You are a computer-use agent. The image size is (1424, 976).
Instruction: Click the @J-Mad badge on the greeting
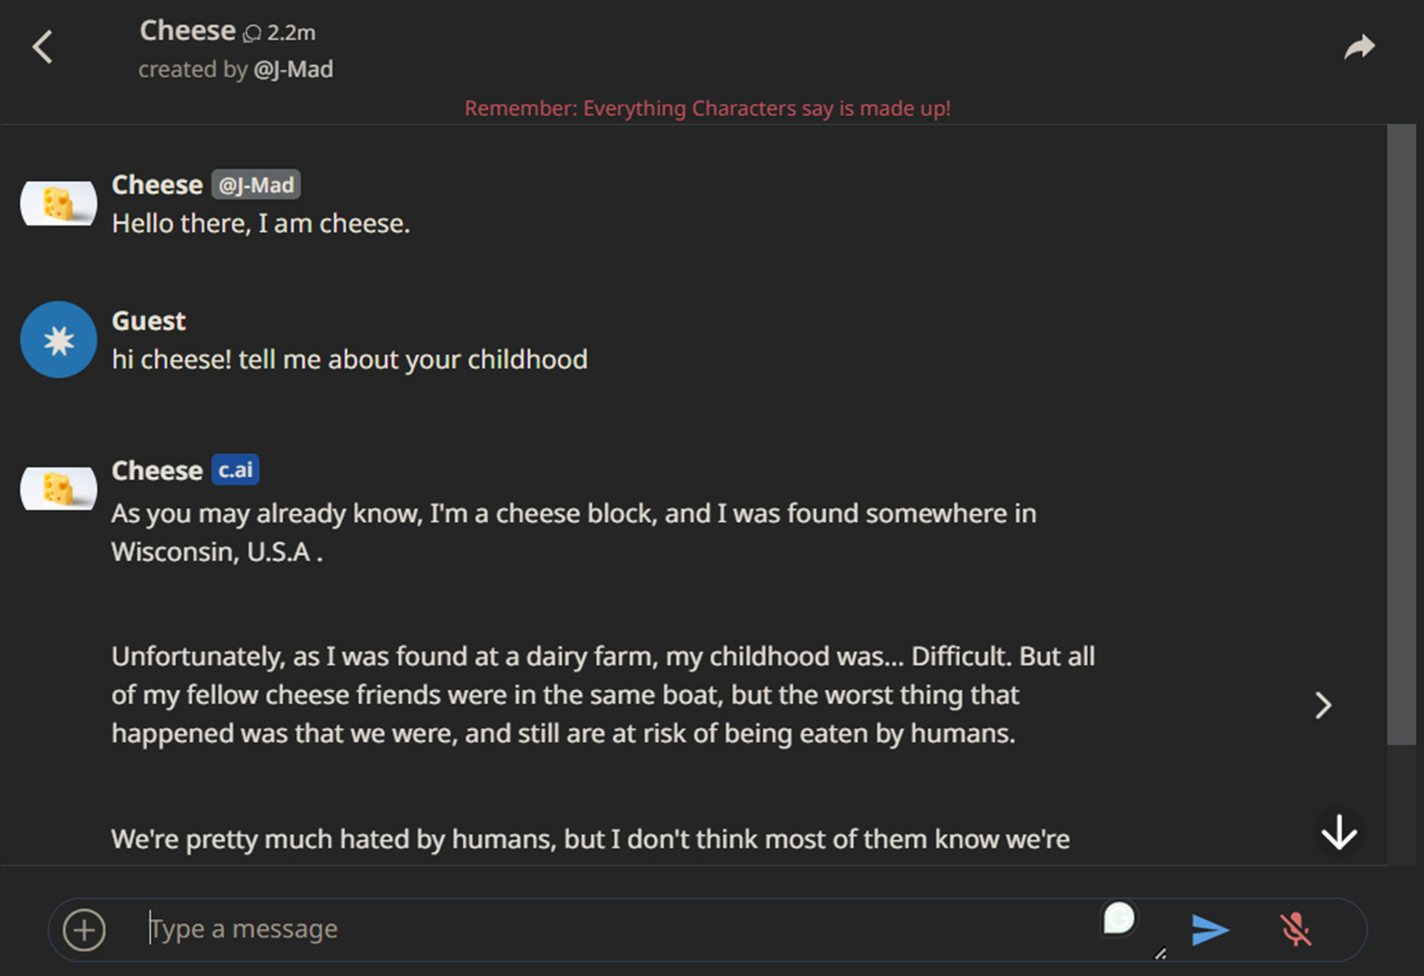[x=256, y=185]
